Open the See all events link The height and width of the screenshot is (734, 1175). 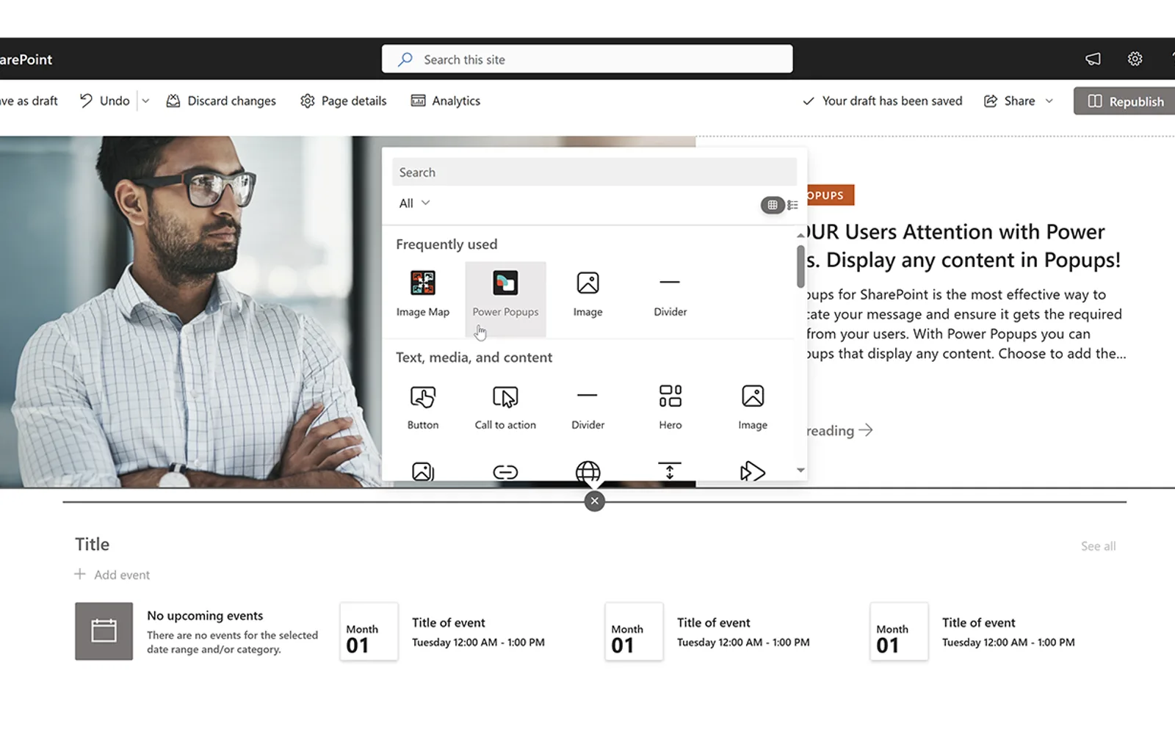coord(1098,546)
